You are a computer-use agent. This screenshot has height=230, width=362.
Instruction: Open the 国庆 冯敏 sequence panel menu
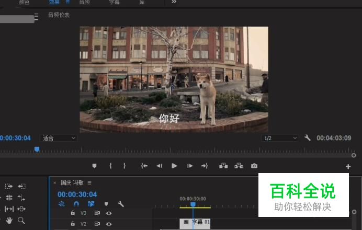89,183
